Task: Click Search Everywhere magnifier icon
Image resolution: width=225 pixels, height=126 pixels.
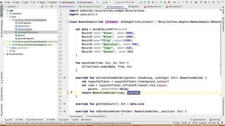Action: click(219, 2)
